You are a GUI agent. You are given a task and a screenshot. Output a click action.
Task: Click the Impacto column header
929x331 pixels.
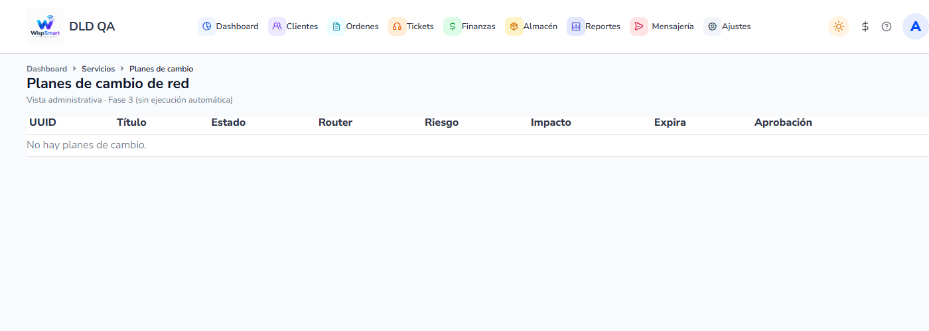coord(551,122)
